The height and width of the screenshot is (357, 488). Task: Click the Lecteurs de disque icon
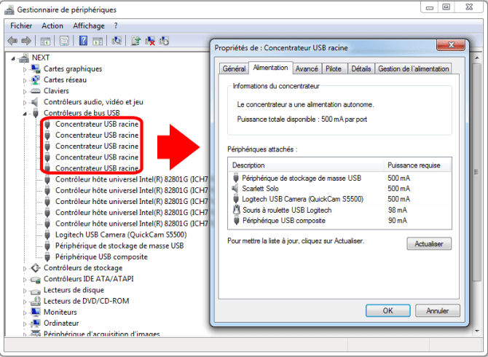[36, 291]
